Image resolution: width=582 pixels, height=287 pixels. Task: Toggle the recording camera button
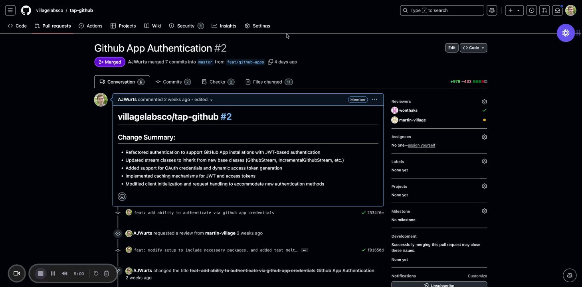17,273
